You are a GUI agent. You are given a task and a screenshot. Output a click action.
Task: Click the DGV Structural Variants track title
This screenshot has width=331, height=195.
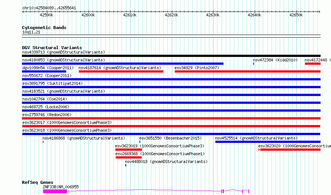click(x=52, y=48)
